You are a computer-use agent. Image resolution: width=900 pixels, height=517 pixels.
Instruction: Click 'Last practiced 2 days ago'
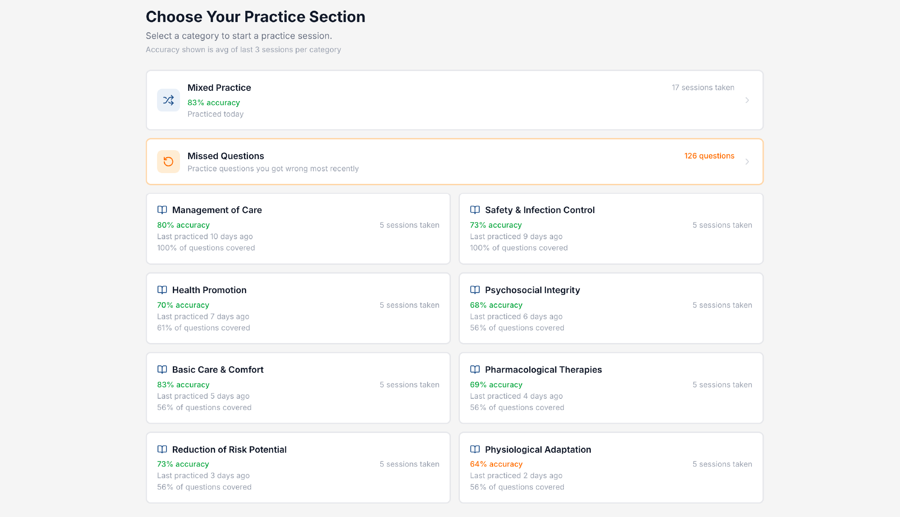tap(516, 476)
